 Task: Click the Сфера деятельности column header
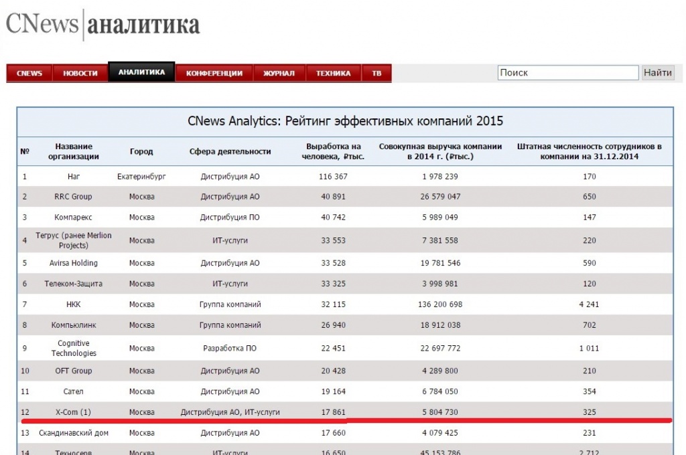[x=230, y=151]
